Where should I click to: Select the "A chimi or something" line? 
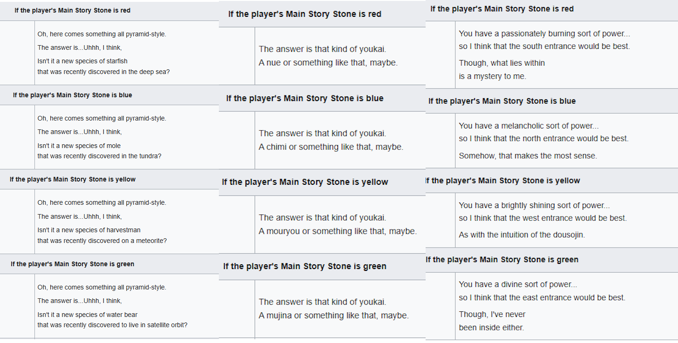point(331,147)
